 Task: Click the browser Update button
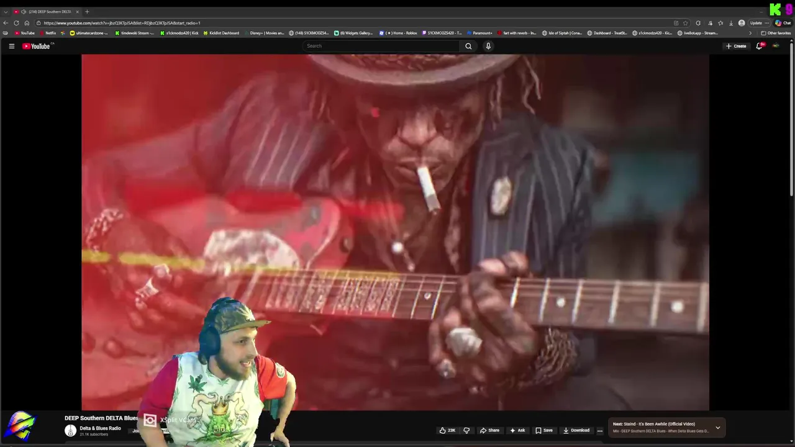[x=756, y=23]
